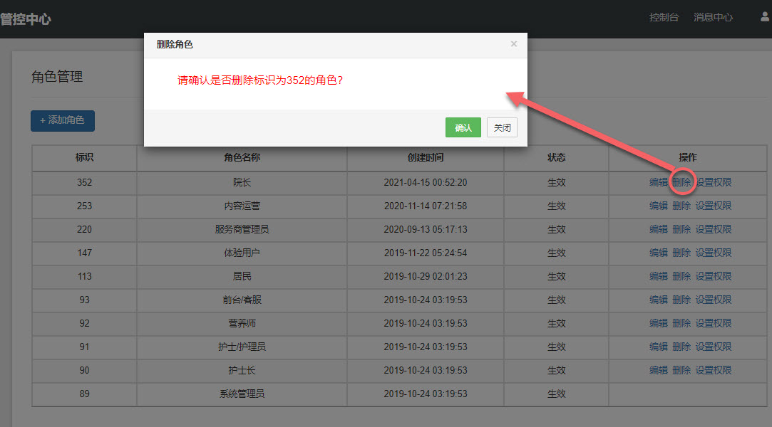The height and width of the screenshot is (427, 772).
Task: Delete the 院长 role
Action: pos(681,182)
